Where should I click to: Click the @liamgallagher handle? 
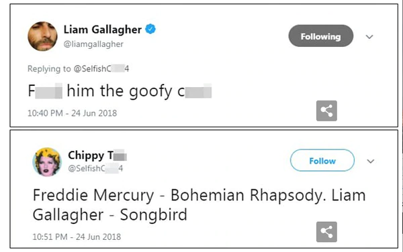coord(93,44)
